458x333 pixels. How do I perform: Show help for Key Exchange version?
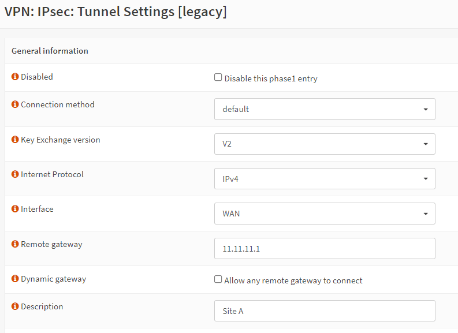(x=15, y=140)
